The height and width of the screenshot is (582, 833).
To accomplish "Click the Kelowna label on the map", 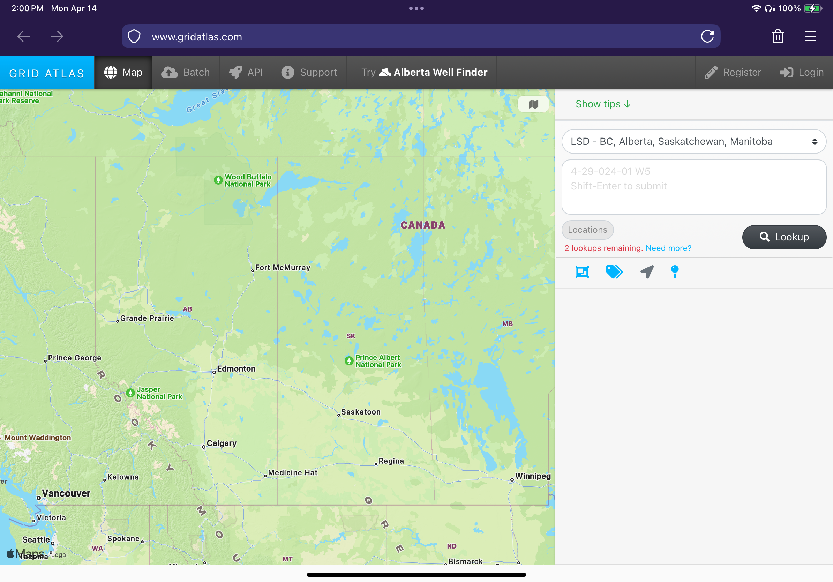I will coord(123,477).
